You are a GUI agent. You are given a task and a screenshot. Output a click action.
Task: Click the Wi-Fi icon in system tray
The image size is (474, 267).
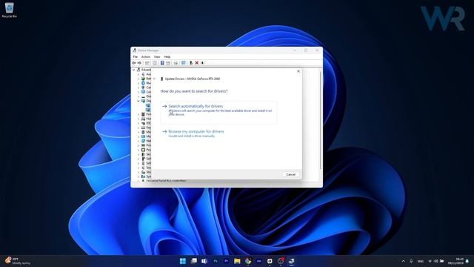coord(430,261)
